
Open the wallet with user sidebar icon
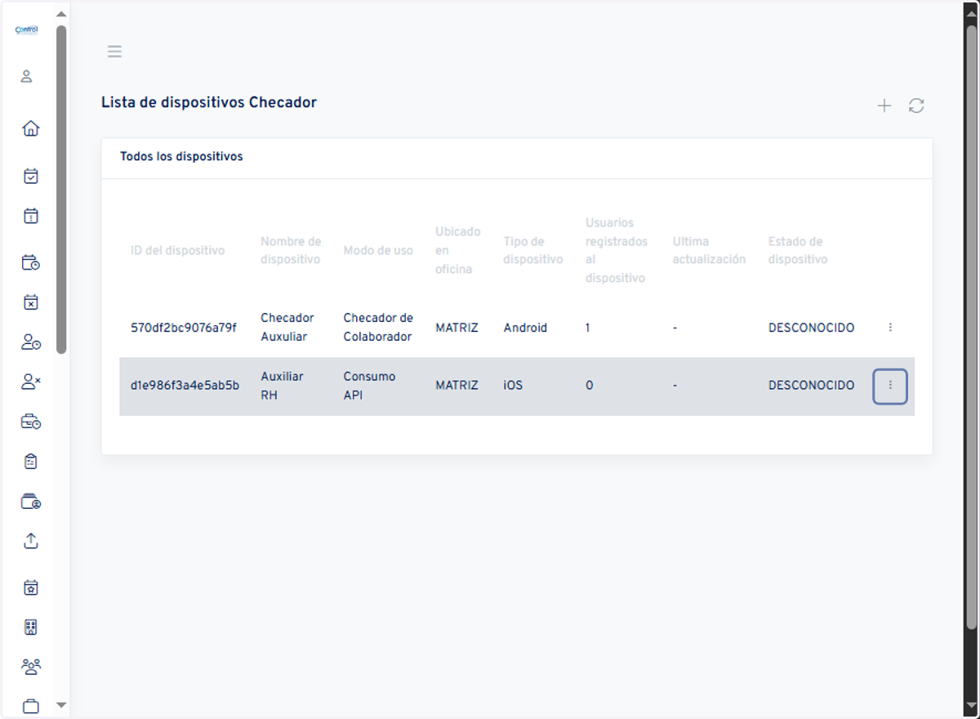(x=30, y=502)
